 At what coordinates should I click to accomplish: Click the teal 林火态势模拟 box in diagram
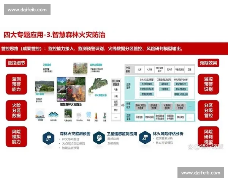[x=181, y=89]
